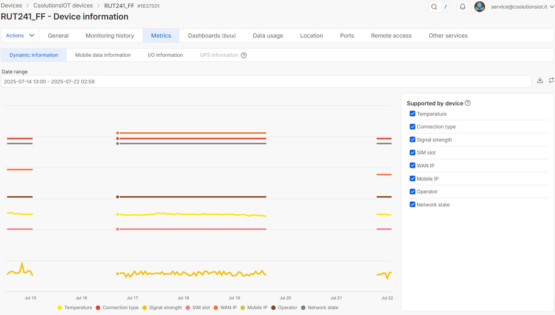Image resolution: width=555 pixels, height=315 pixels.
Task: Toggle the Signal strength checkbox
Action: 413,140
